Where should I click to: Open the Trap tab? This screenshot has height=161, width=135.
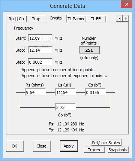36,19
